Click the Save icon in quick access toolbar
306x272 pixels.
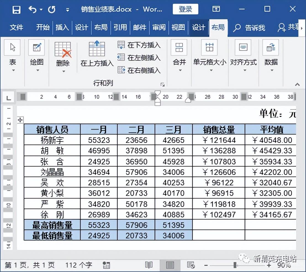click(x=16, y=9)
